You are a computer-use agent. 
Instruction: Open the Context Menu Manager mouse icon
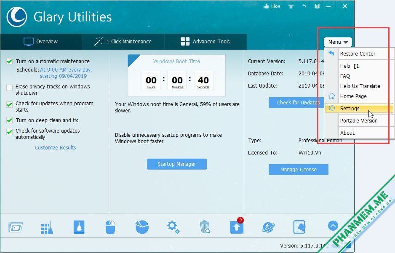[110, 227]
